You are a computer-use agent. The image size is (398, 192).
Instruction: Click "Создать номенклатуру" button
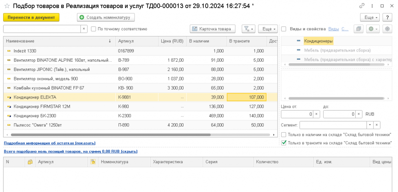click(x=106, y=17)
